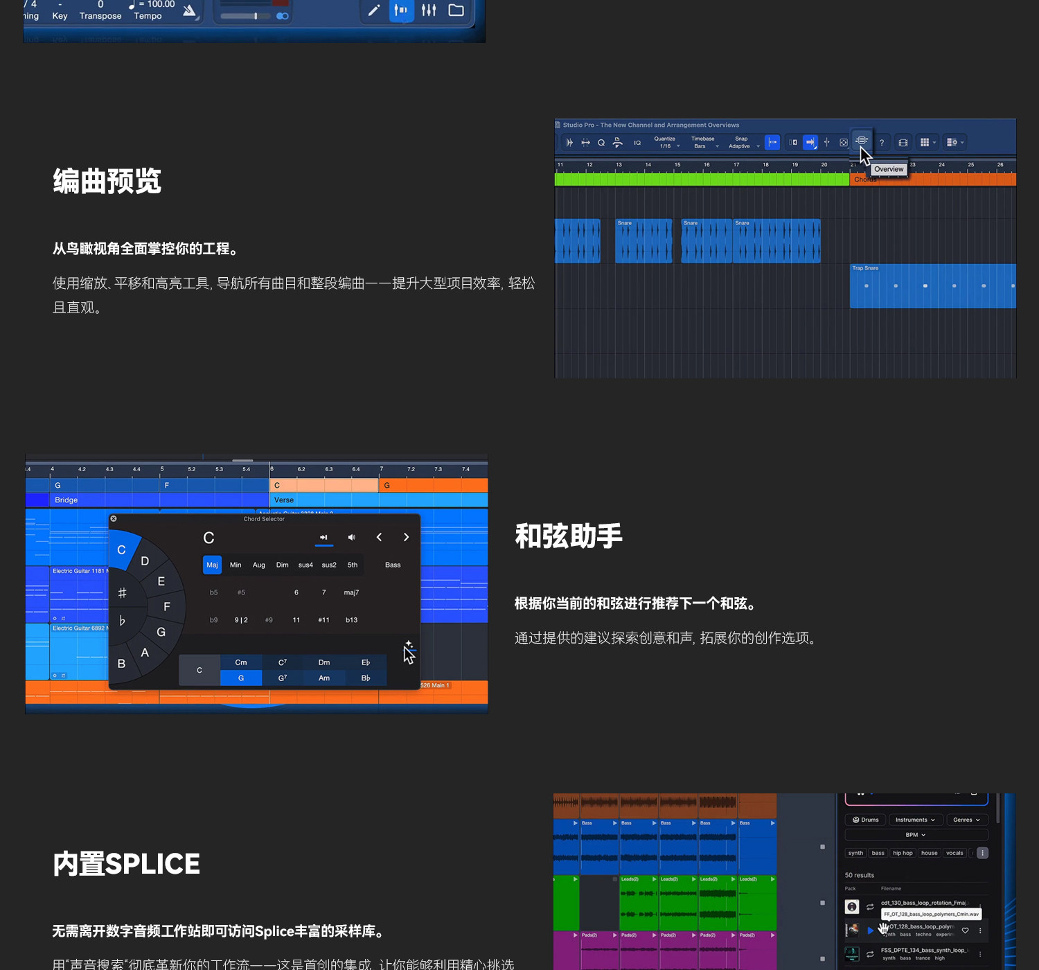Click the square target icon before Overview

tap(843, 143)
